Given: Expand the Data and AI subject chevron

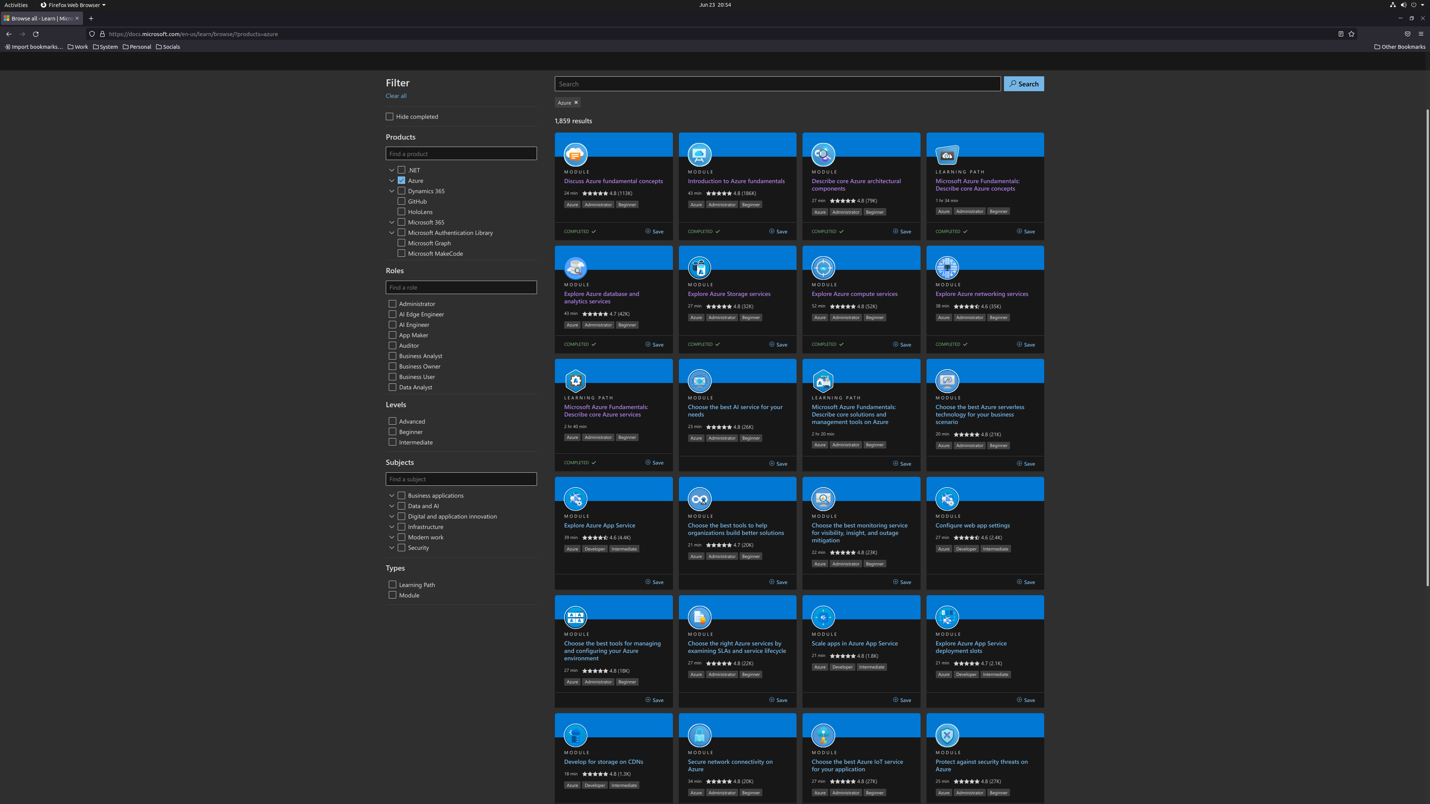Looking at the screenshot, I should (x=391, y=506).
